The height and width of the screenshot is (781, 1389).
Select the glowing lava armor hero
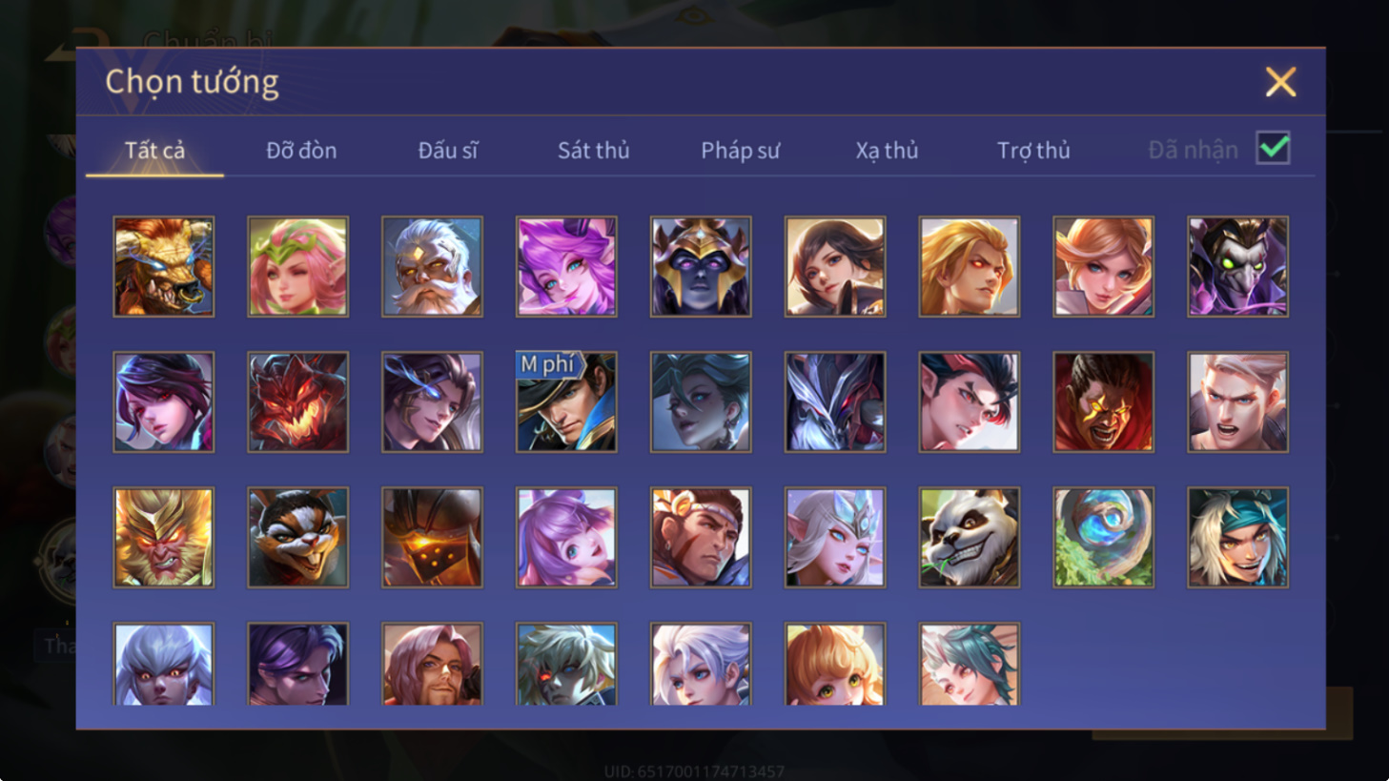coord(432,537)
